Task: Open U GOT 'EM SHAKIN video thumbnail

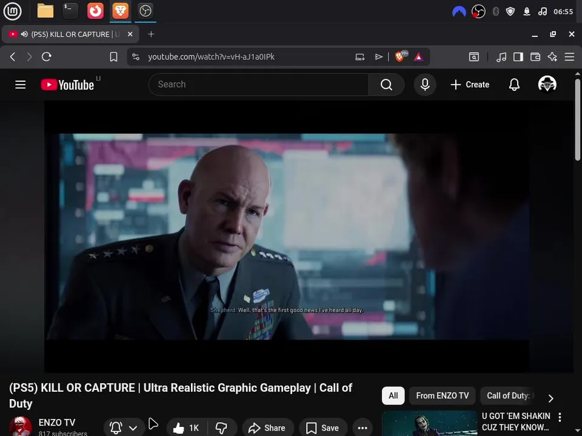Action: pyautogui.click(x=429, y=423)
